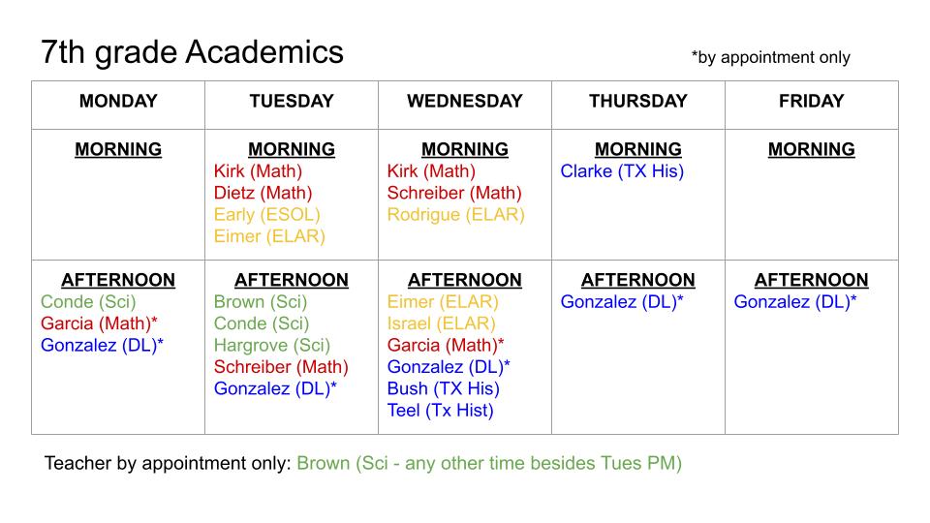Click Early (ESOL) in Tuesday morning
Screen dimensions: 930x523
coord(266,214)
